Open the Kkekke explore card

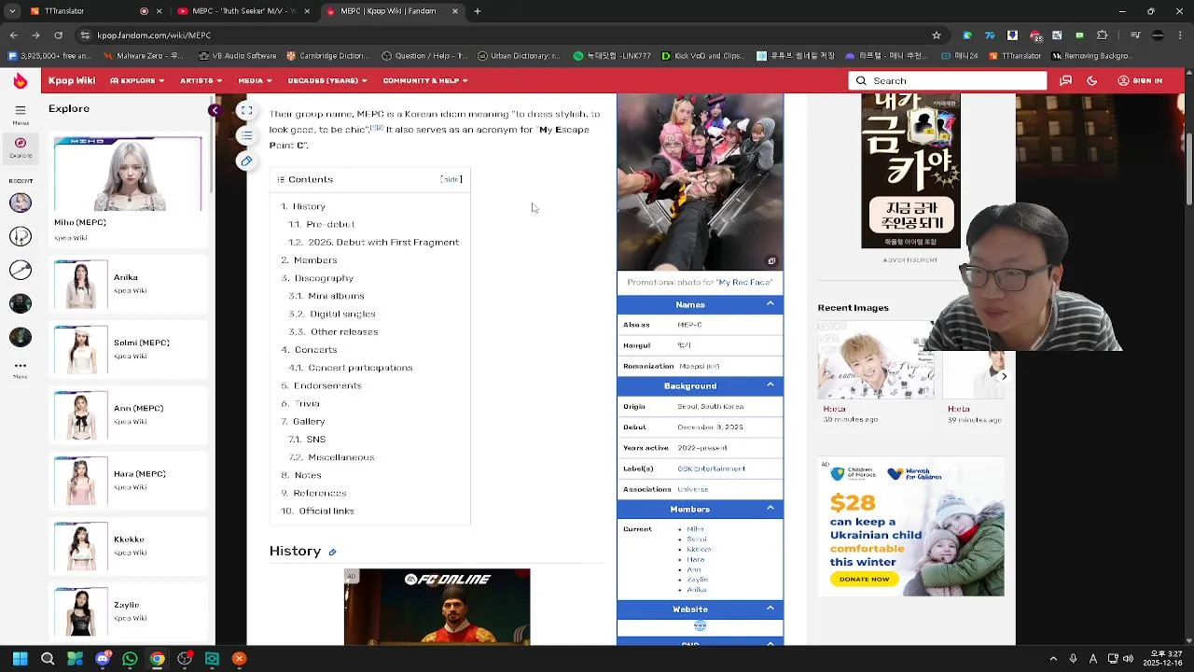128,546
